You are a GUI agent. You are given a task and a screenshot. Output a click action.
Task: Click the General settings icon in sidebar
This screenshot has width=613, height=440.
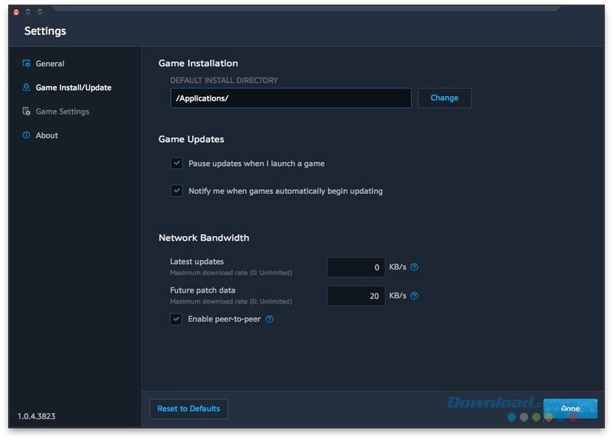tap(27, 63)
